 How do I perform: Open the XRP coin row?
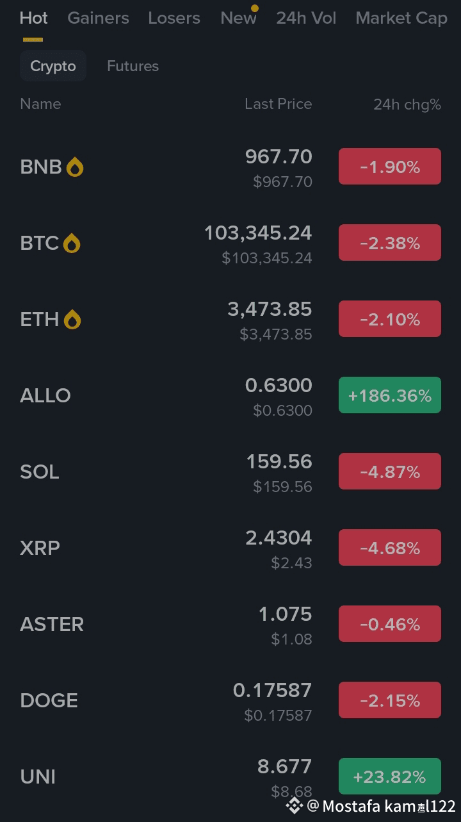point(230,548)
